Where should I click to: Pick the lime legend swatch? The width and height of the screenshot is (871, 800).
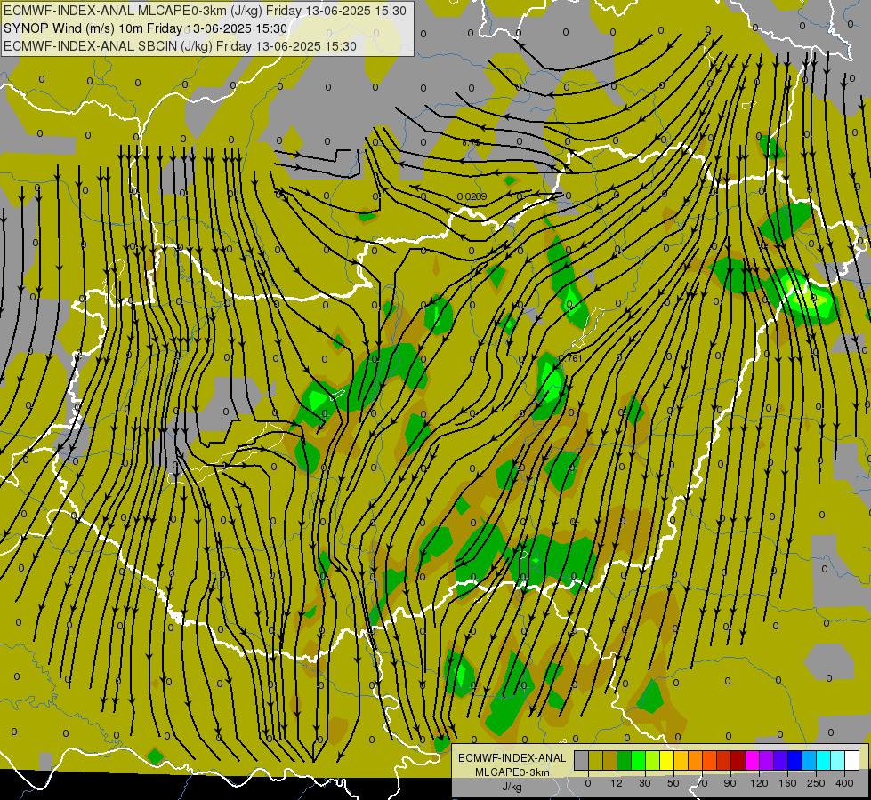(653, 760)
